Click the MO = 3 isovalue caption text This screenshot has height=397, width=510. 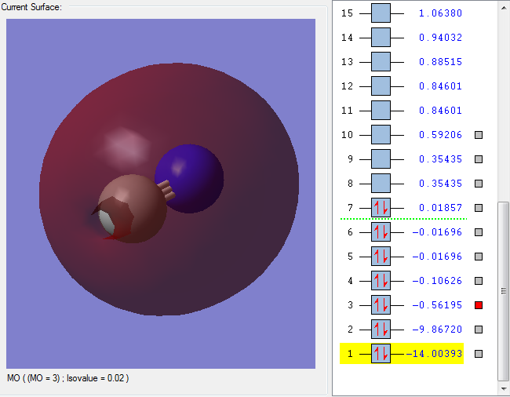coord(68,378)
